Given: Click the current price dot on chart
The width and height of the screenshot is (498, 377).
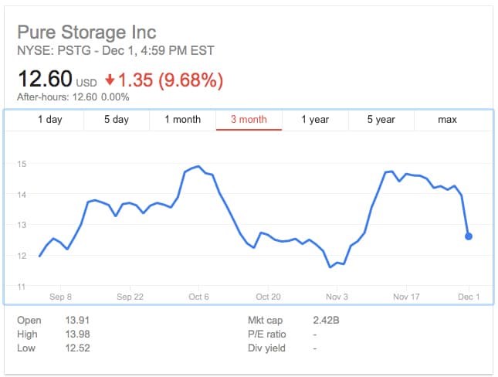Looking at the screenshot, I should (x=469, y=236).
